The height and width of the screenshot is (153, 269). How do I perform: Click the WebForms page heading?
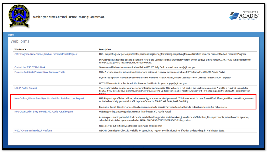point(20,41)
